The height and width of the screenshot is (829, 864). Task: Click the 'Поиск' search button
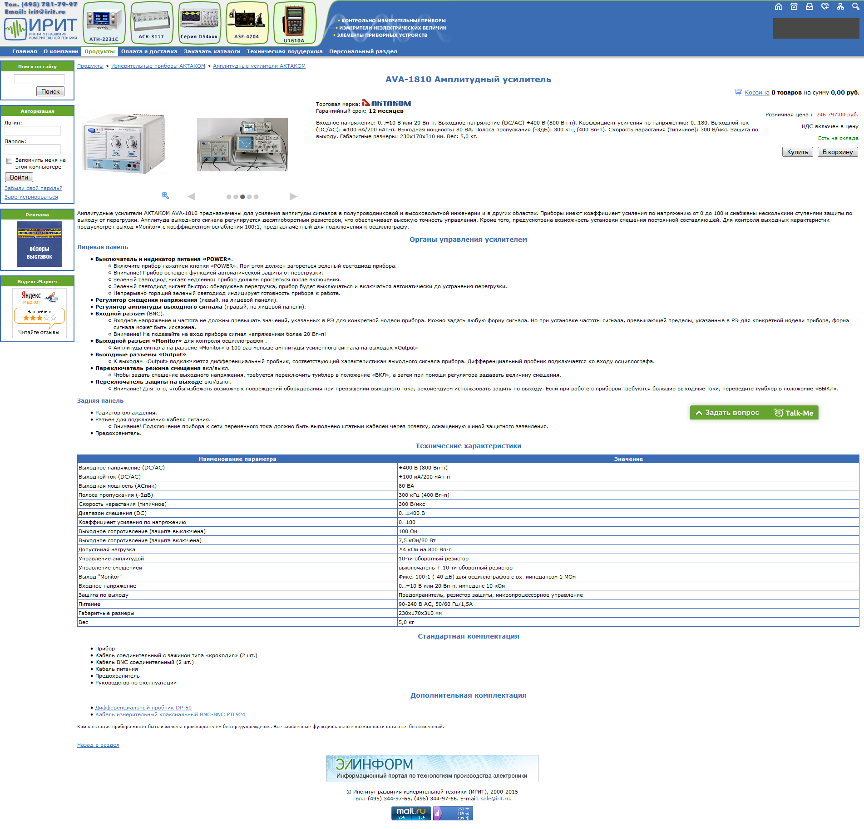50,91
